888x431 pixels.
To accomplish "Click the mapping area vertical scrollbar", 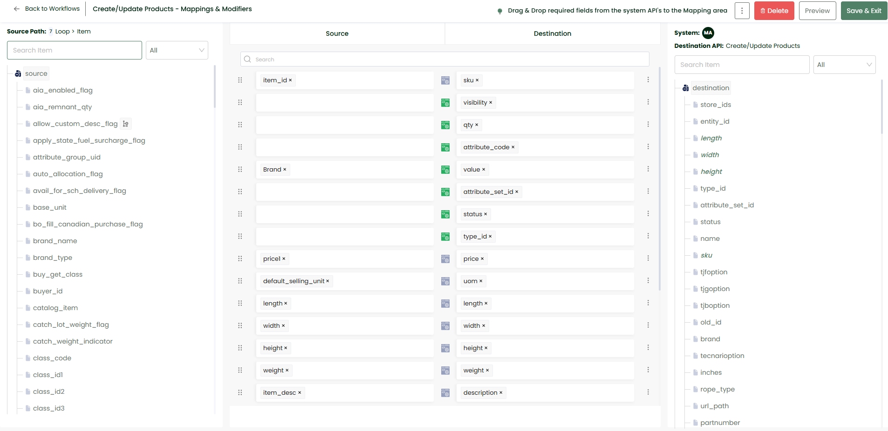I will pos(660,179).
